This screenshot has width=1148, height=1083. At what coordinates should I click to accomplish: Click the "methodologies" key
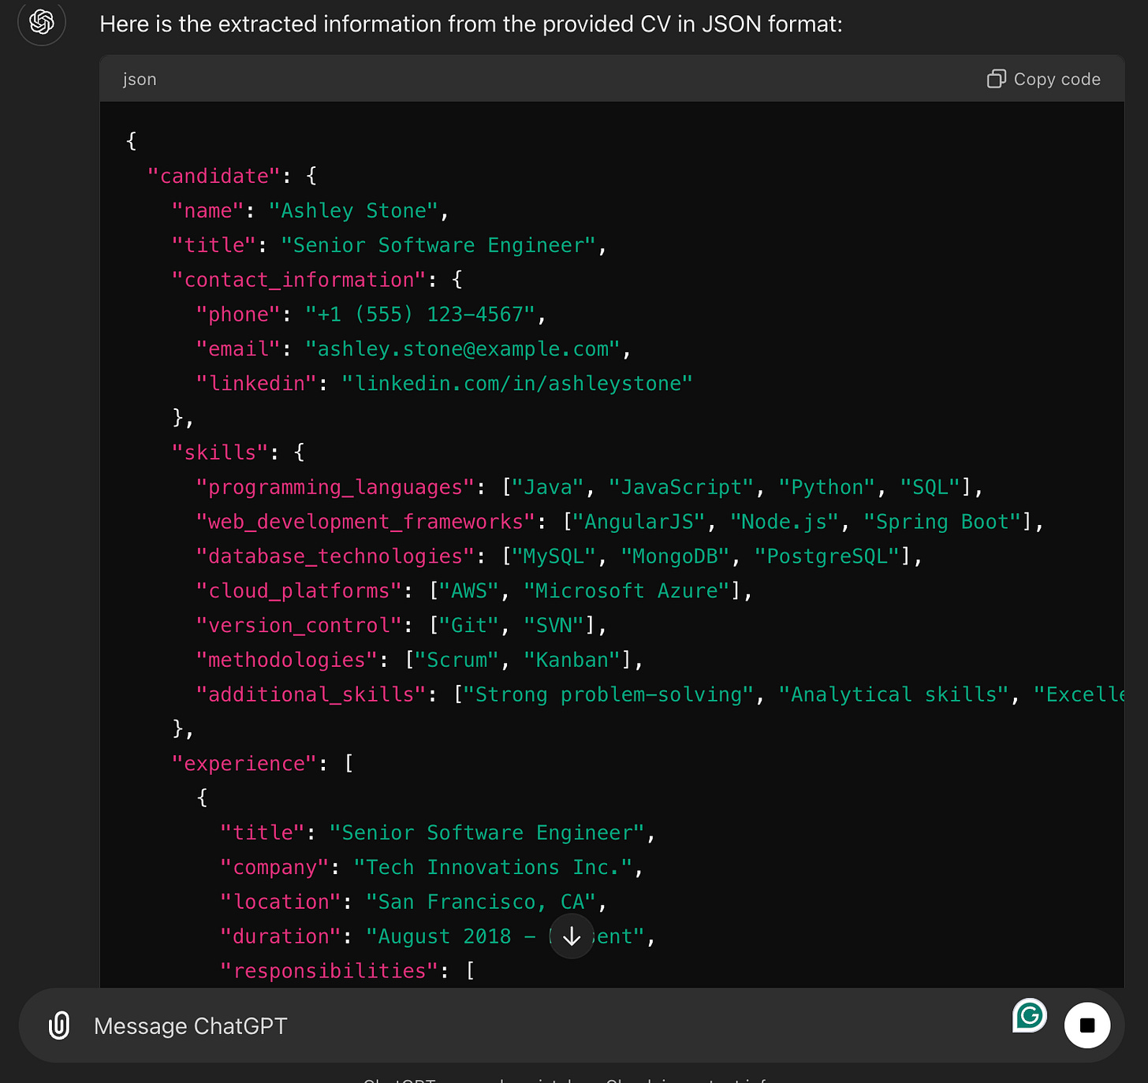click(x=287, y=660)
